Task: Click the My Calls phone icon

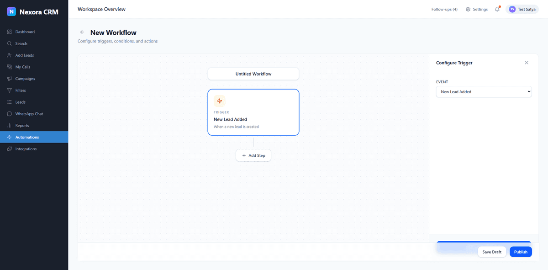Action: (x=10, y=67)
